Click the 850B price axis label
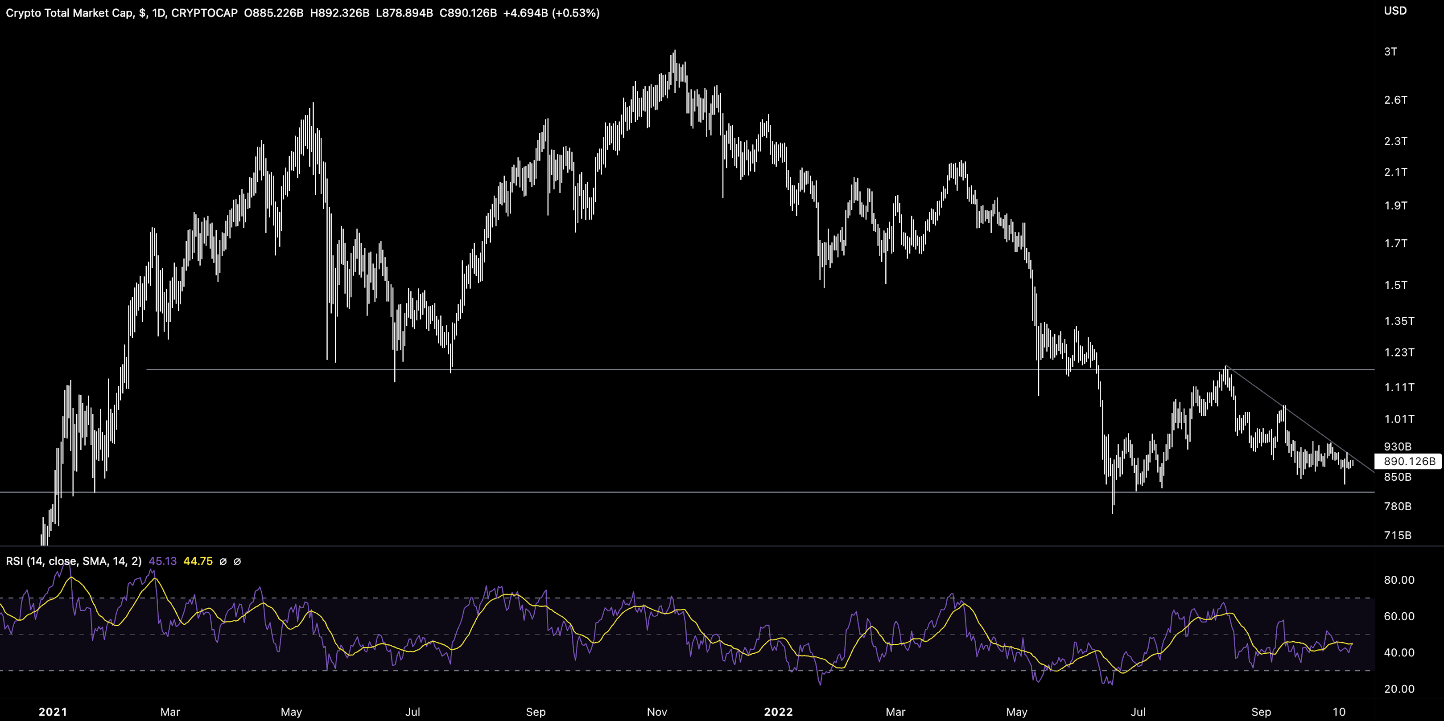The image size is (1444, 721). [1398, 477]
